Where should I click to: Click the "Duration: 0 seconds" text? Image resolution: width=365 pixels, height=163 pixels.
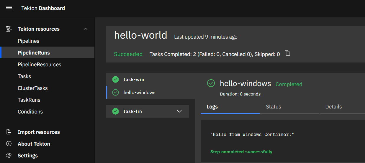[x=240, y=94]
